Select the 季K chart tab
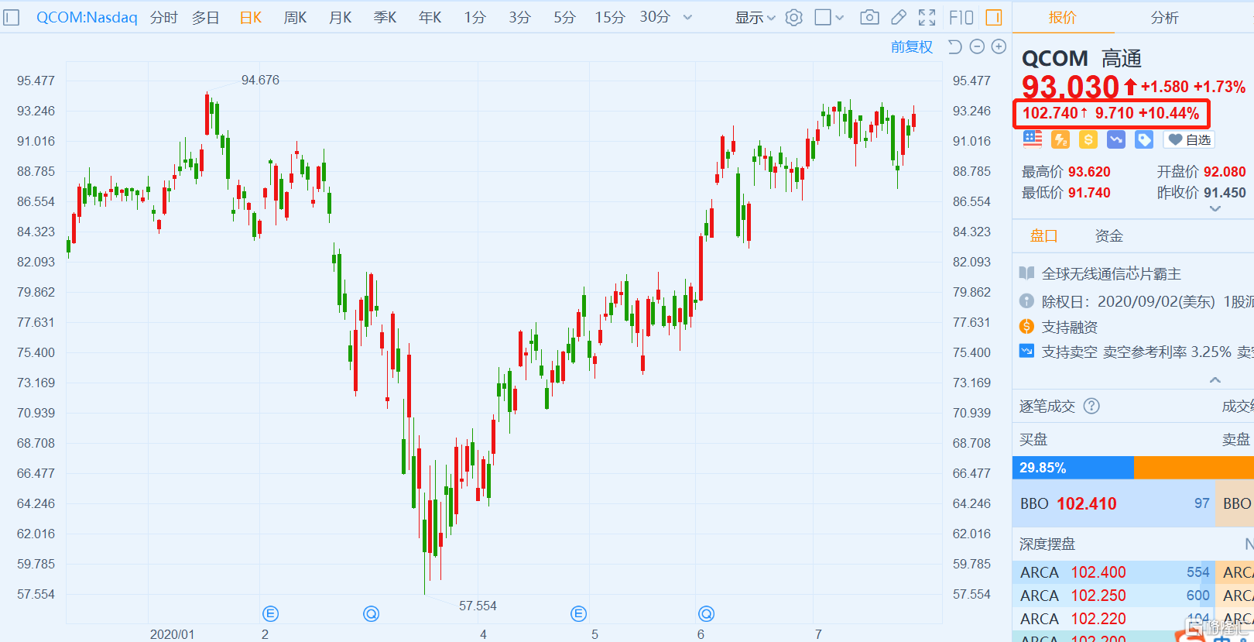 point(385,17)
